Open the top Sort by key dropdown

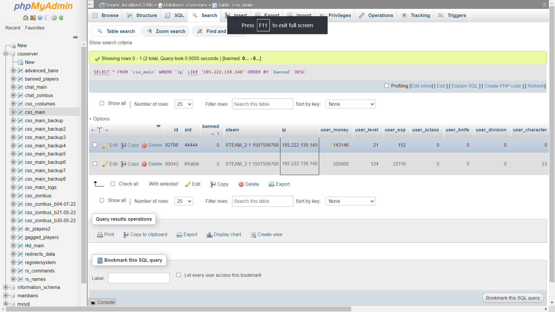[350, 104]
